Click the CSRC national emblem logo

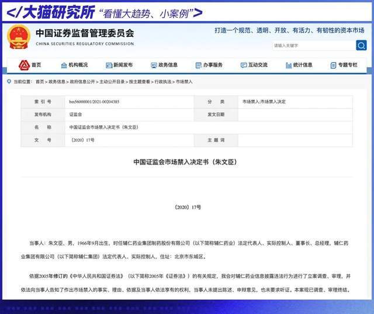click(x=19, y=37)
